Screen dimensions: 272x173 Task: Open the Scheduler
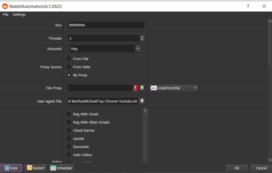tap(61, 168)
